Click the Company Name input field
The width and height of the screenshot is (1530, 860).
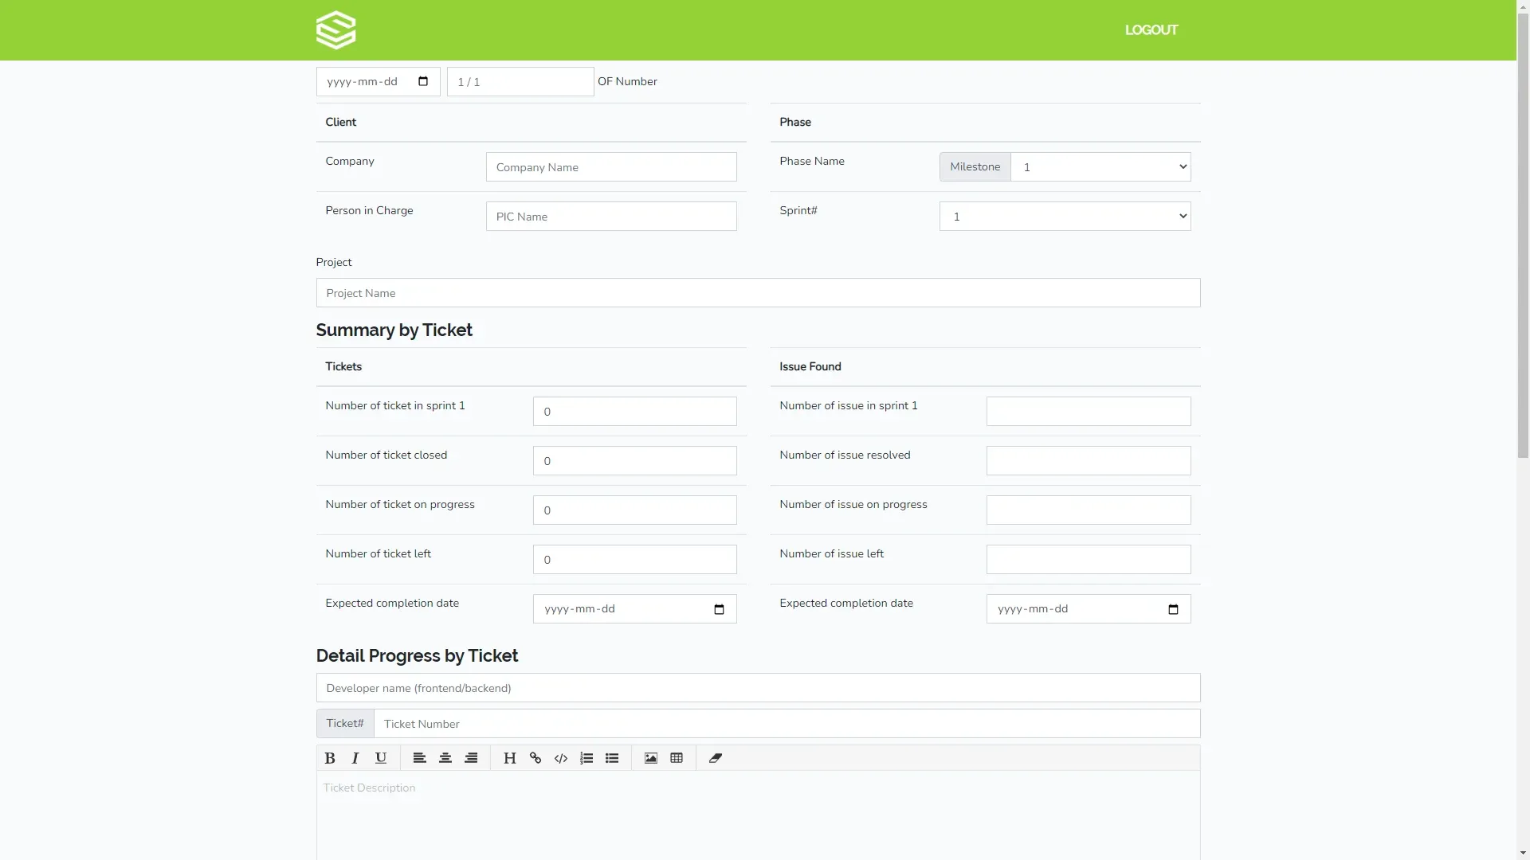pos(610,166)
